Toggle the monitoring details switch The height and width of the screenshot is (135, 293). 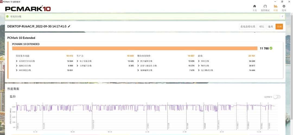[277, 97]
